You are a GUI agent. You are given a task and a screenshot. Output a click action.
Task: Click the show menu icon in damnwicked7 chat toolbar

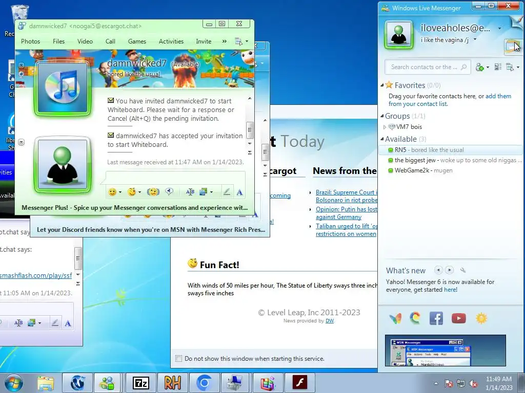click(239, 41)
